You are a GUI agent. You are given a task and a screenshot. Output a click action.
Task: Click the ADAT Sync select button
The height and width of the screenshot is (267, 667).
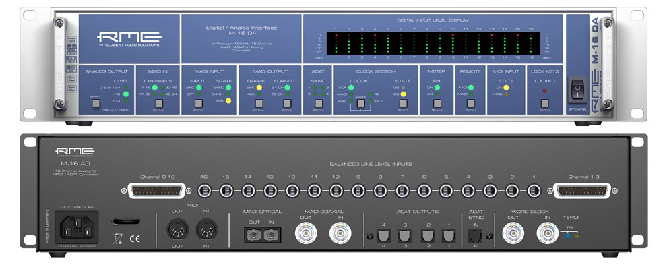pyautogui.click(x=319, y=102)
